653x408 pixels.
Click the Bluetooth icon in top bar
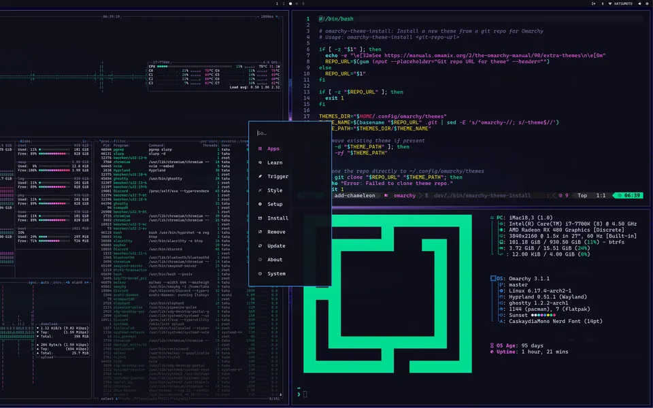click(602, 3)
